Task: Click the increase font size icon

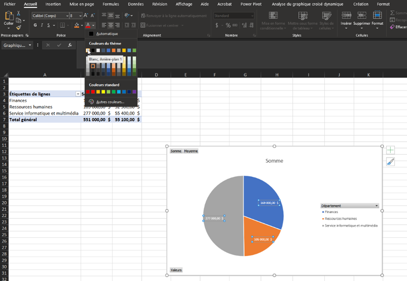Action: pos(86,16)
